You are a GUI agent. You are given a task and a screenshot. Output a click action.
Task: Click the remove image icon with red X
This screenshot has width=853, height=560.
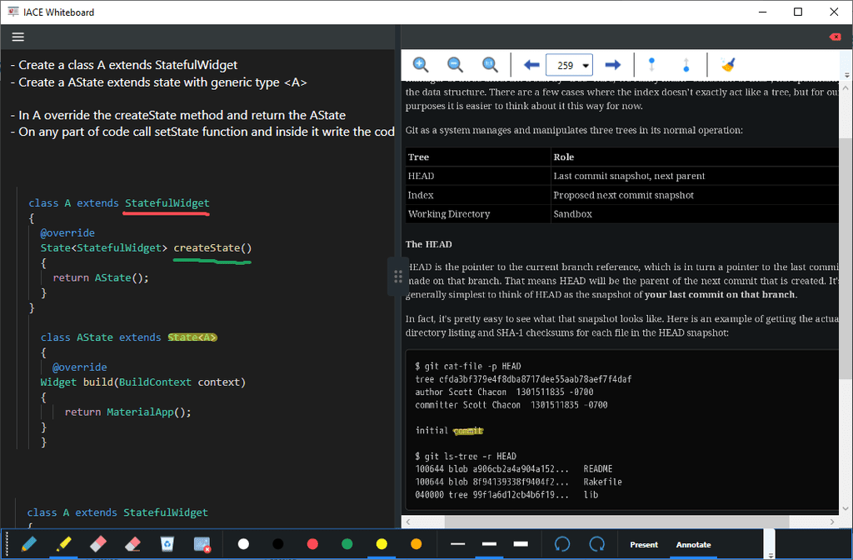click(x=202, y=544)
